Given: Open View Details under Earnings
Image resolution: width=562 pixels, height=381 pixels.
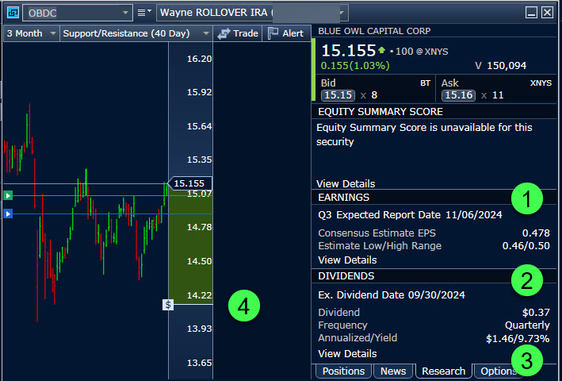Looking at the screenshot, I should [346, 260].
